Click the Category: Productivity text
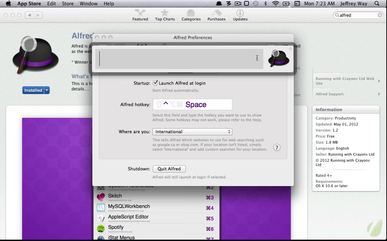The image size is (387, 241). point(336,118)
